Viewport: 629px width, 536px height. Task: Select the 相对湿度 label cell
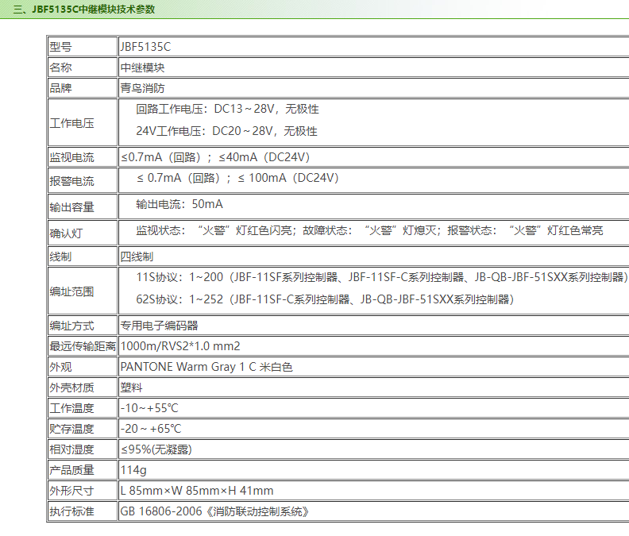point(83,449)
